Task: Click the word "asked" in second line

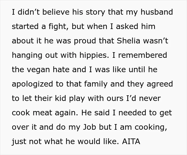Action: coord(127,26)
